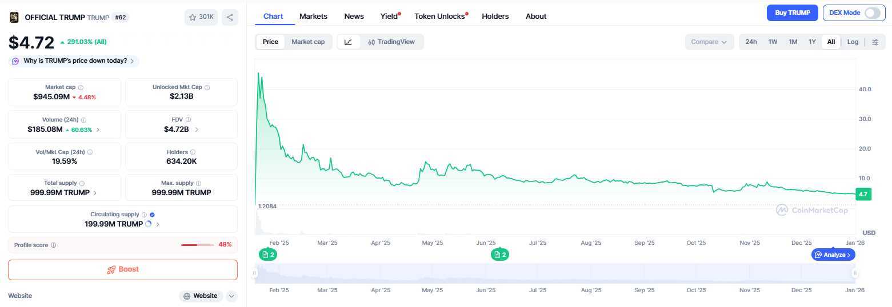This screenshot has width=892, height=307.
Task: Open the Compare dropdown
Action: pos(709,42)
